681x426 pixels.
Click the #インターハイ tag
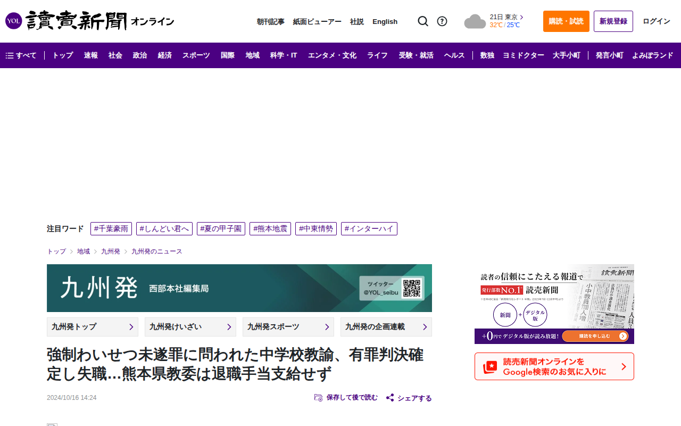click(369, 229)
